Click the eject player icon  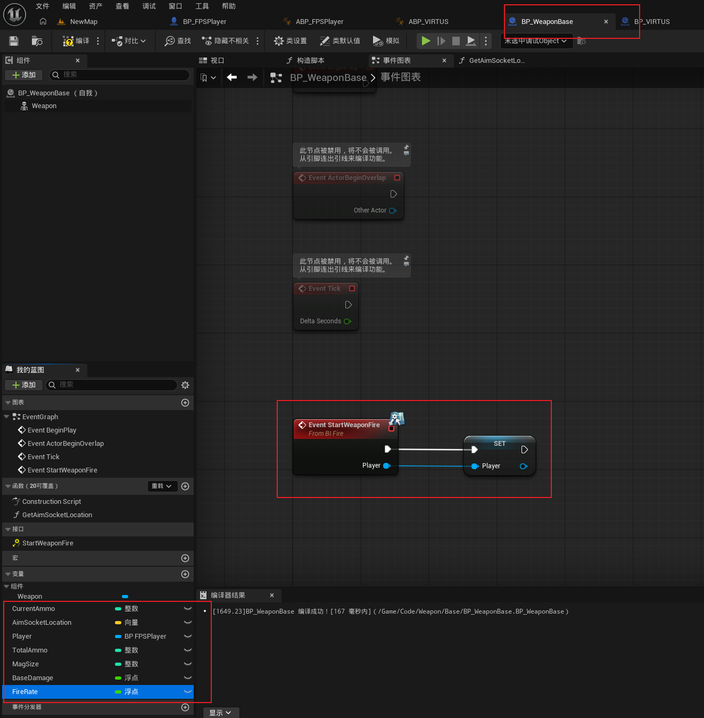click(471, 41)
